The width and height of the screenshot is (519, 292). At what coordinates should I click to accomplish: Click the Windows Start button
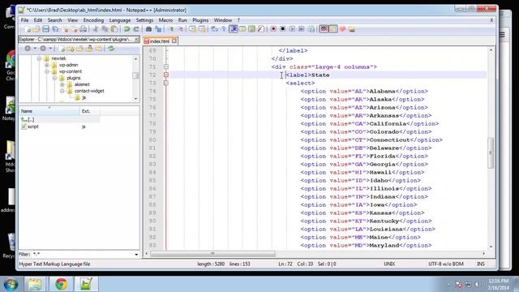(11, 285)
